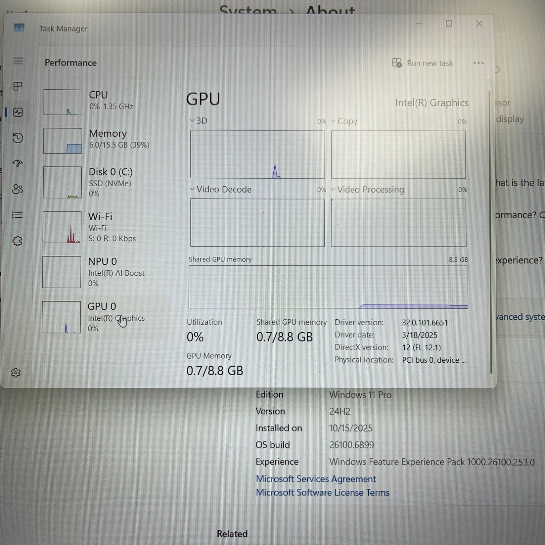545x545 pixels.
Task: Open Task Manager settings gear
Action: coord(16,373)
